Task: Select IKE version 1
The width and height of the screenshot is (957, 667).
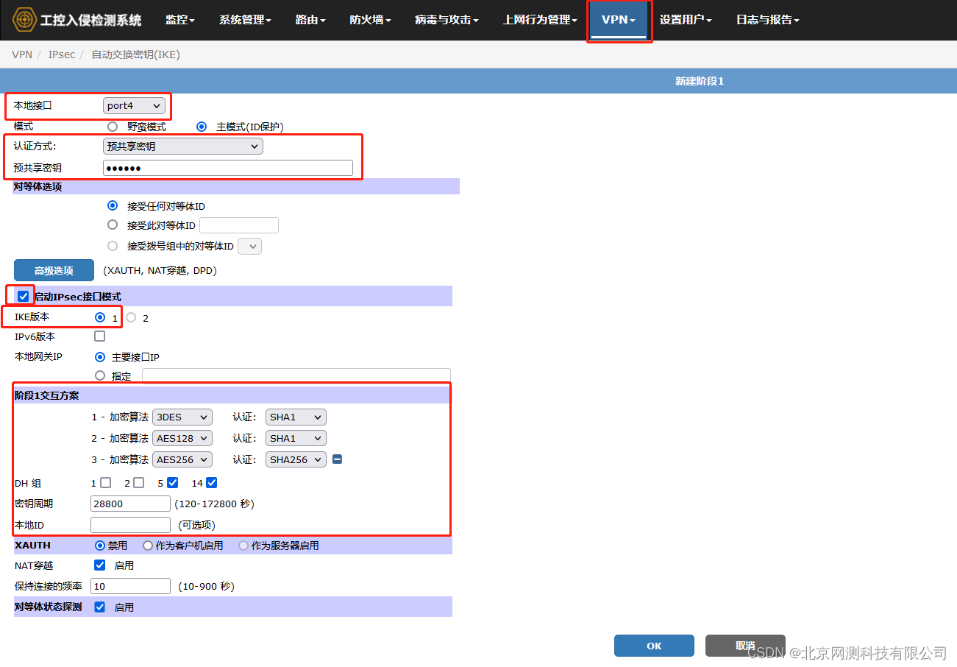Action: 100,317
